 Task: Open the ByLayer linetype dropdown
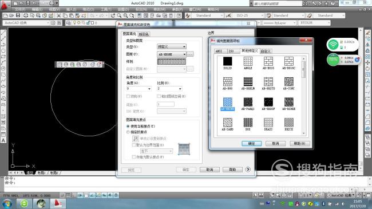(279, 23)
